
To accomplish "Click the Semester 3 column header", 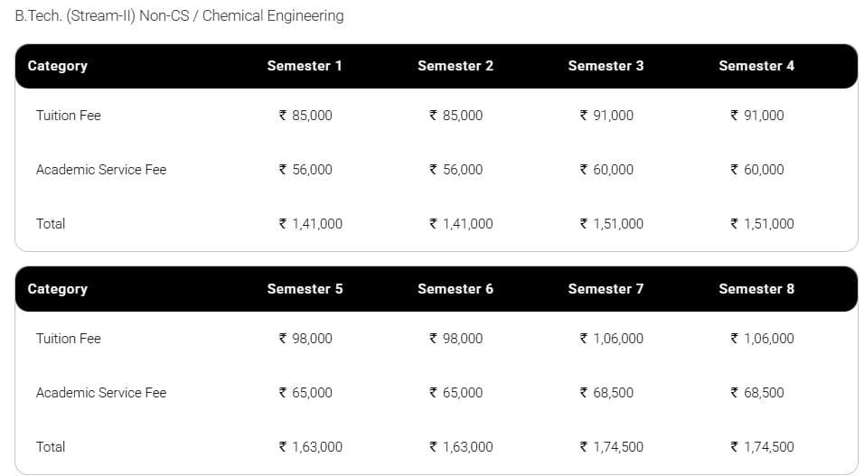I will [x=606, y=66].
